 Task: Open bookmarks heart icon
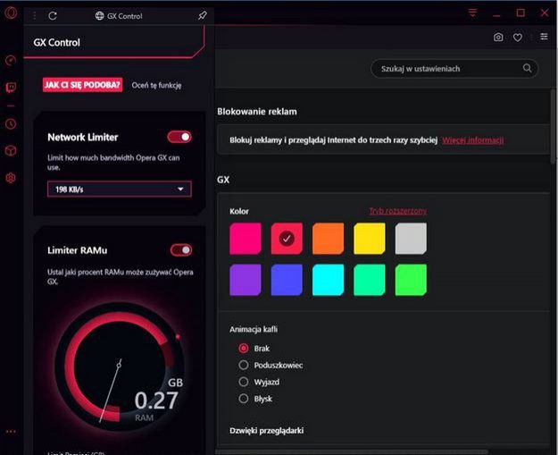pyautogui.click(x=518, y=37)
